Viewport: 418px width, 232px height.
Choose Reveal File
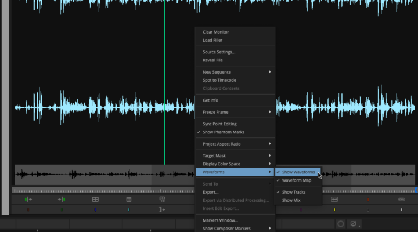click(235, 60)
